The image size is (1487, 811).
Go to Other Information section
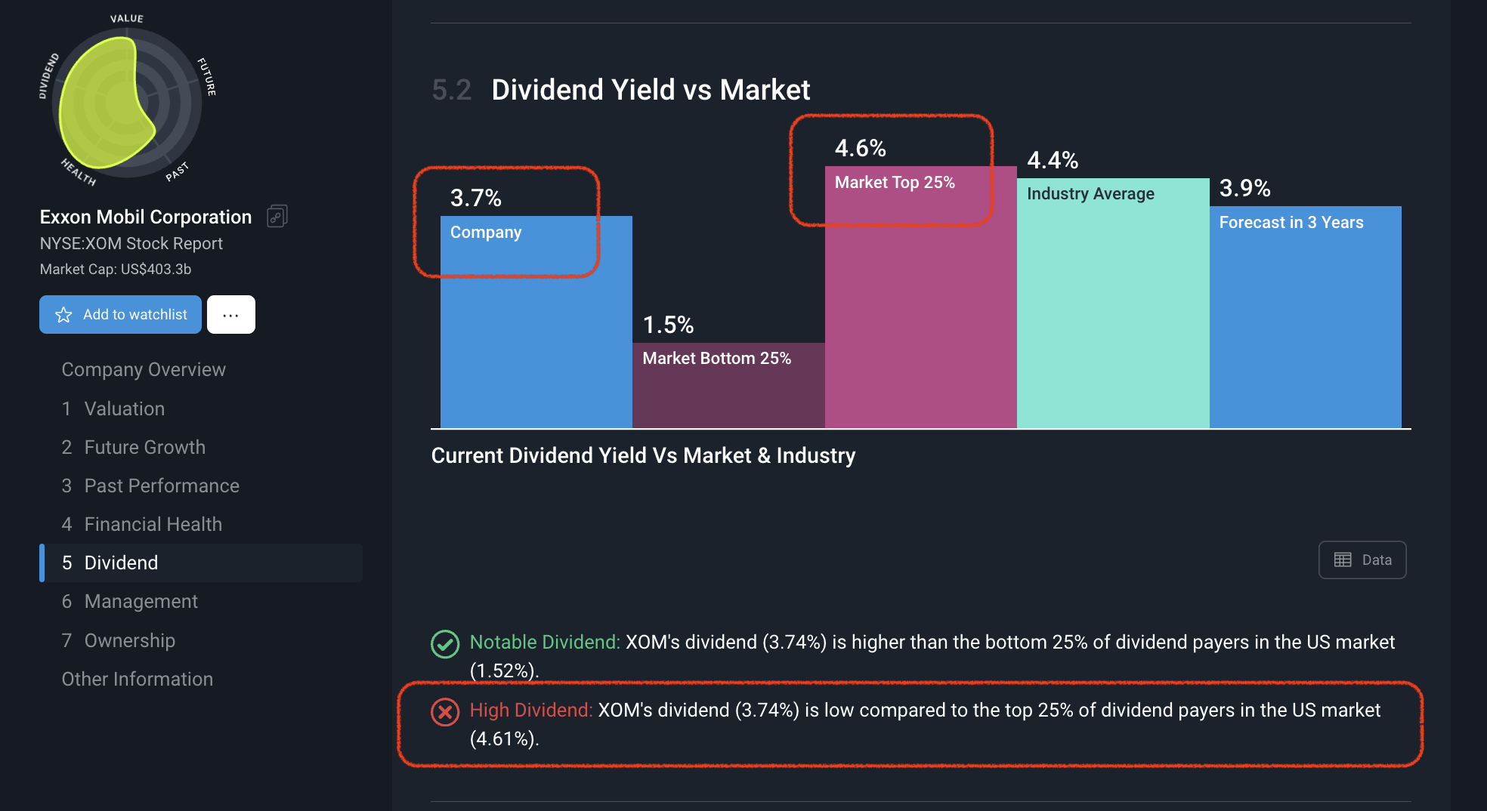point(138,679)
